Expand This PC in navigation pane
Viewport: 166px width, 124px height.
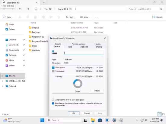(x=3, y=76)
